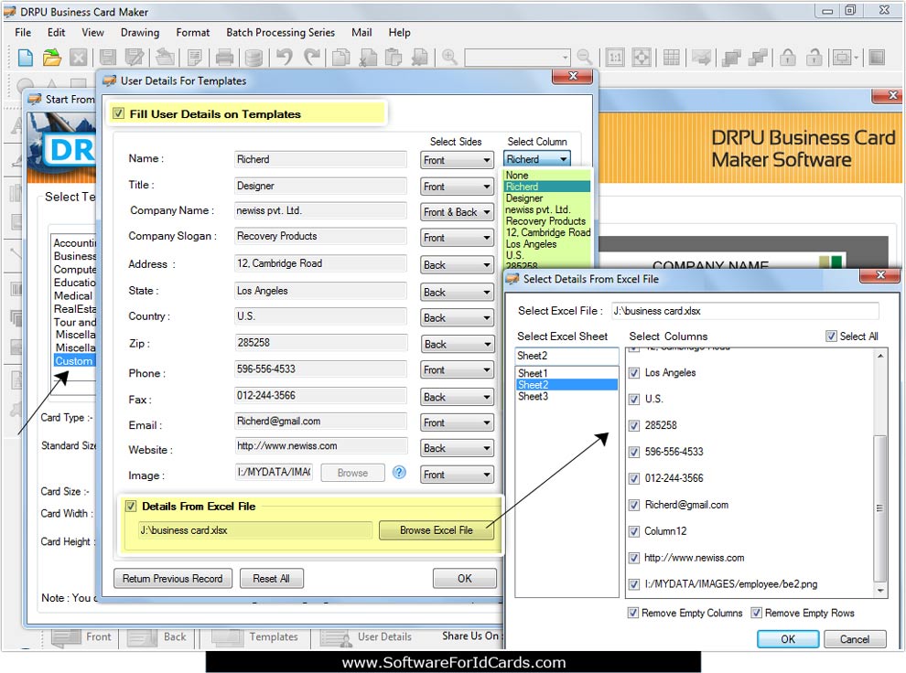Click the Zoom In magnifier icon
The image size is (906, 673).
point(449,57)
